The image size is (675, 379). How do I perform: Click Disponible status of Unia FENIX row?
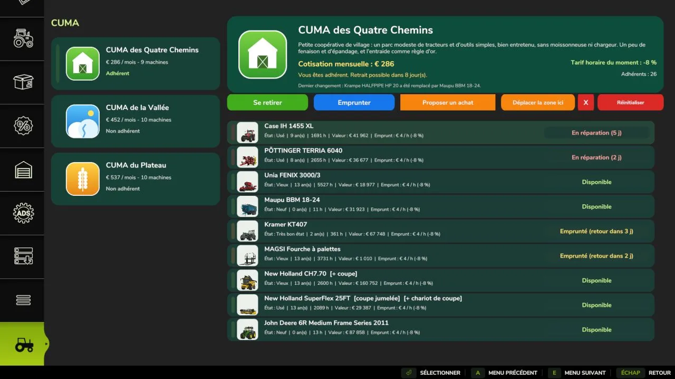596,182
